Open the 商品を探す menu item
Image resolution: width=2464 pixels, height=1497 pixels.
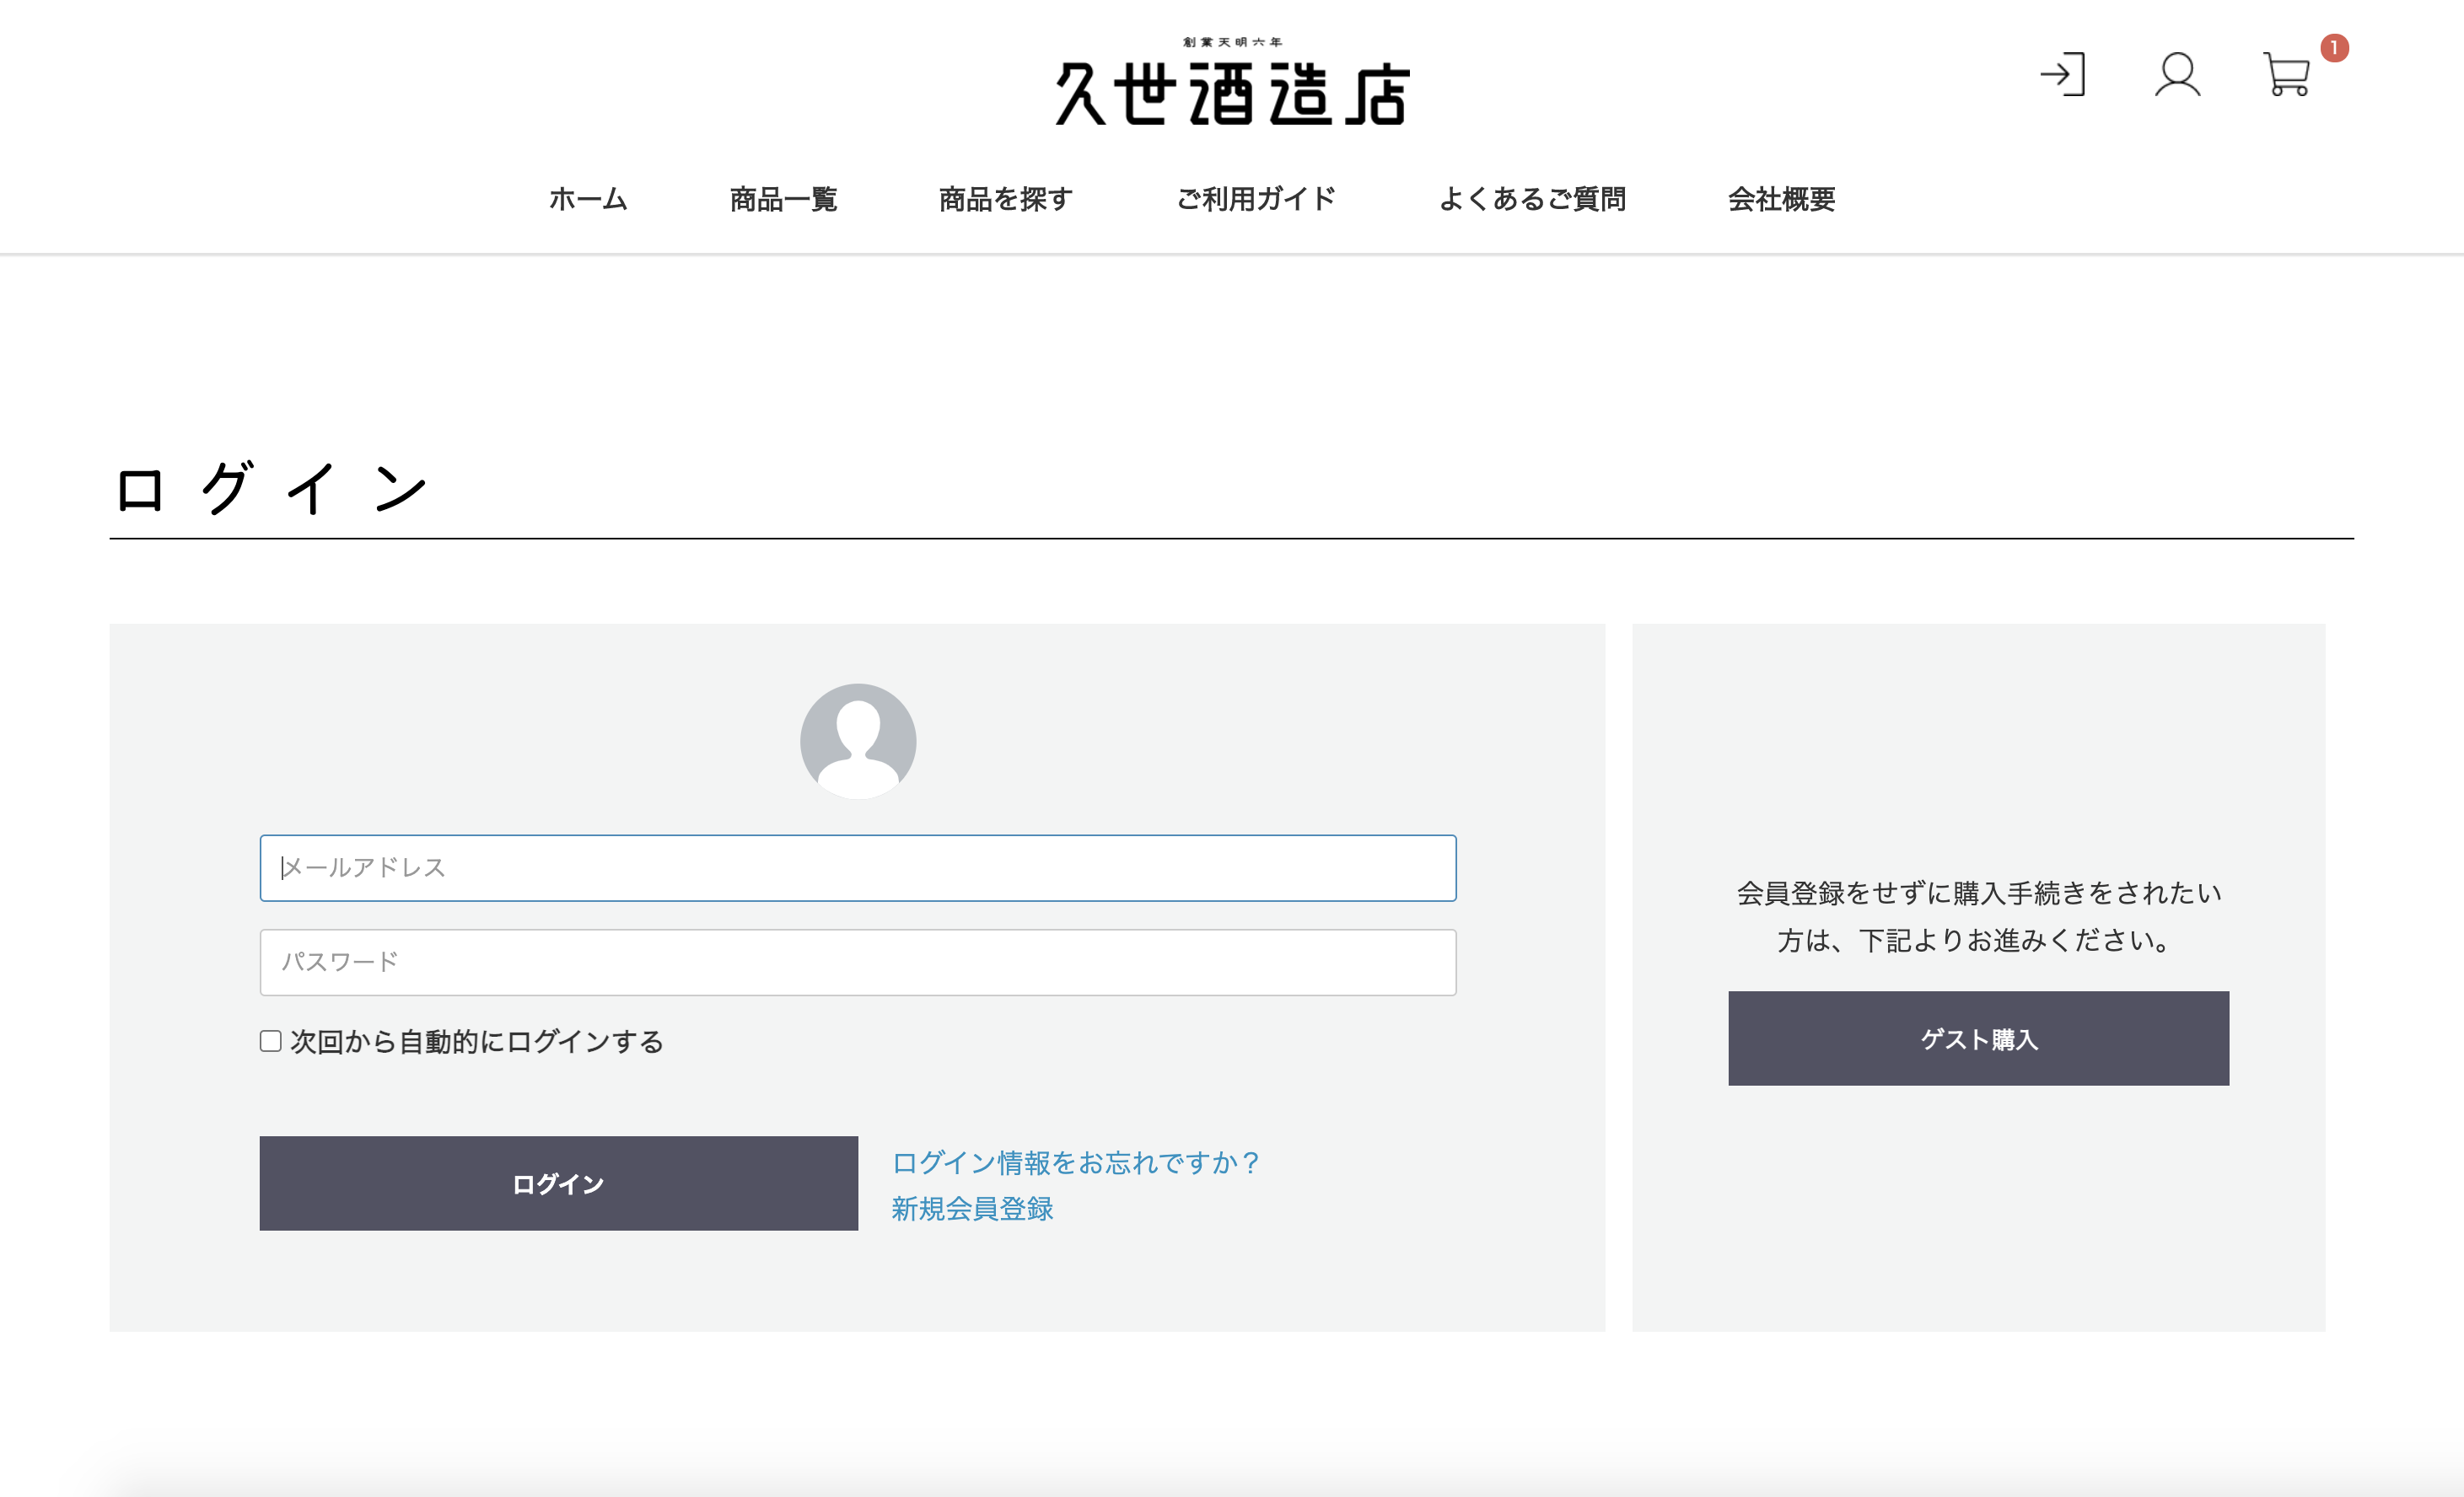tap(1006, 199)
